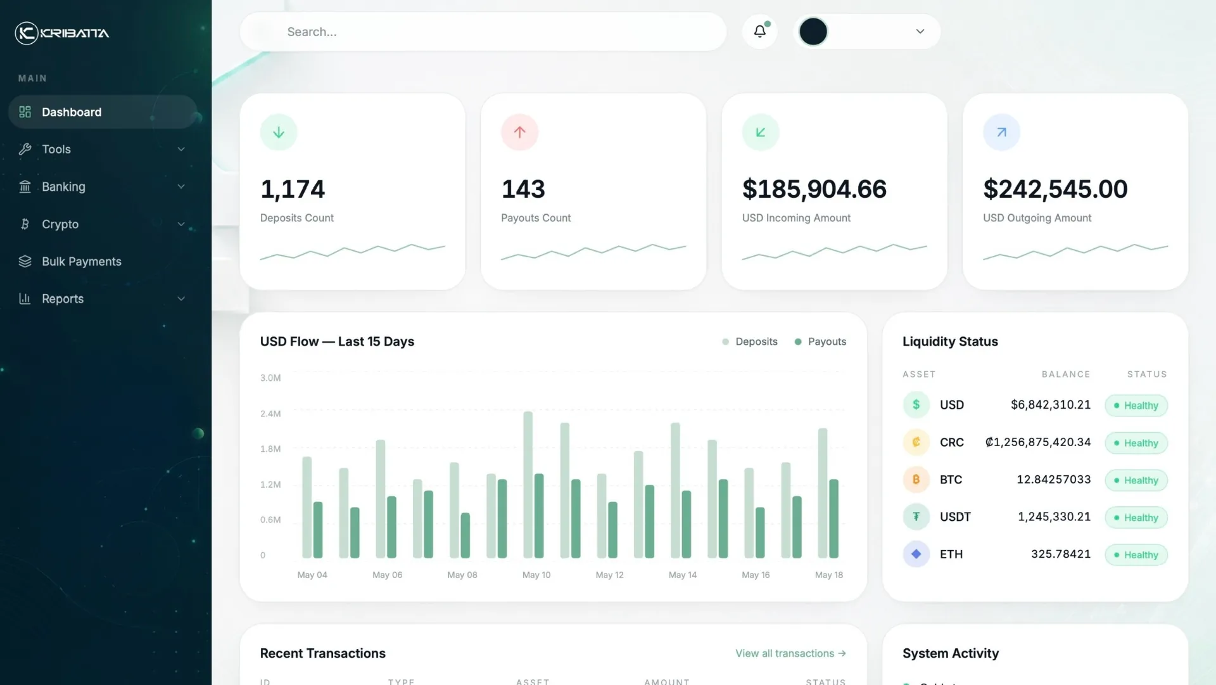Screen dimensions: 1216x685
Task: Click the $6,842,310.21 USD balance
Action: [1051, 405]
